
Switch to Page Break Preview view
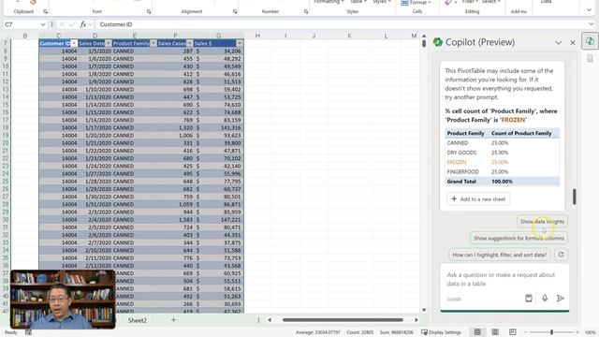[x=513, y=332]
